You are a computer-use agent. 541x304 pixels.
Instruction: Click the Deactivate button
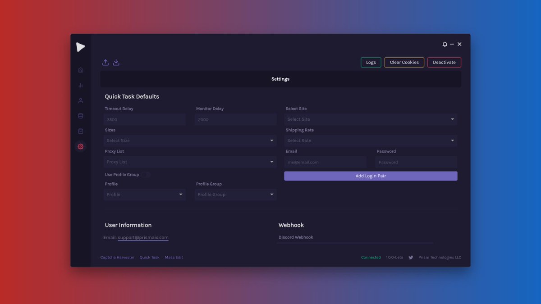click(444, 62)
